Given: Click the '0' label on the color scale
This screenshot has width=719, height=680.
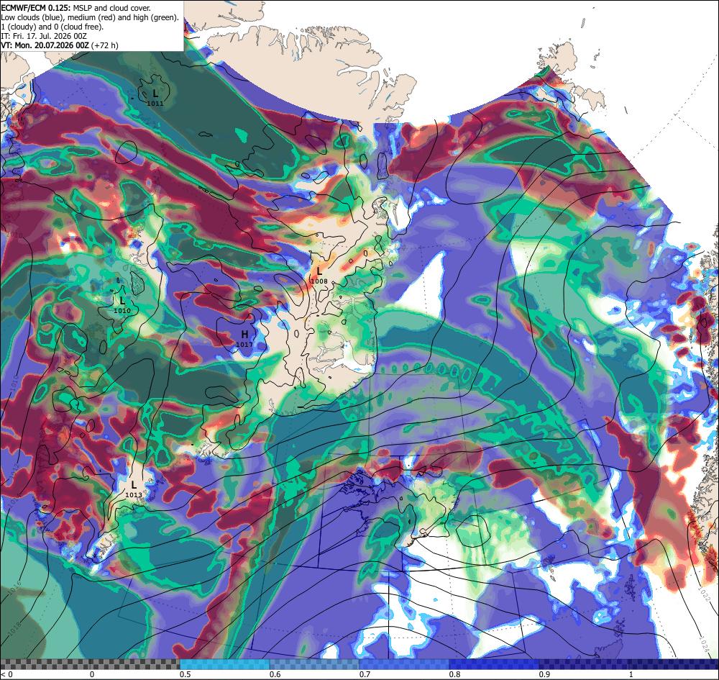Looking at the screenshot, I should [92, 674].
